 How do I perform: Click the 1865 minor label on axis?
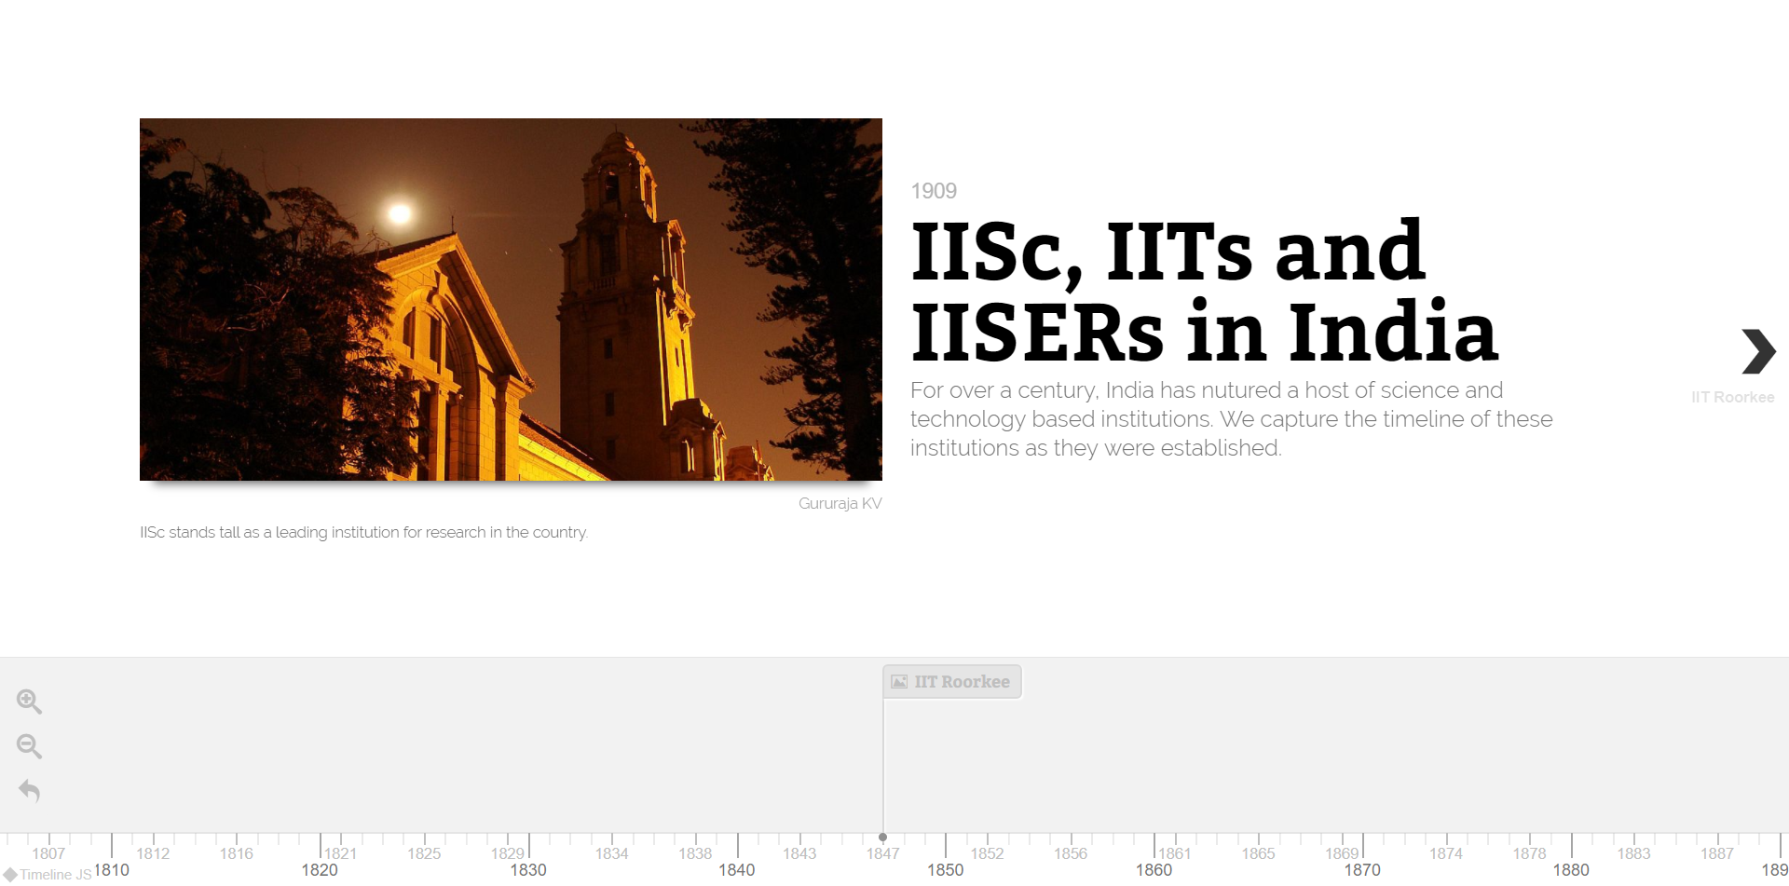[x=1258, y=853]
